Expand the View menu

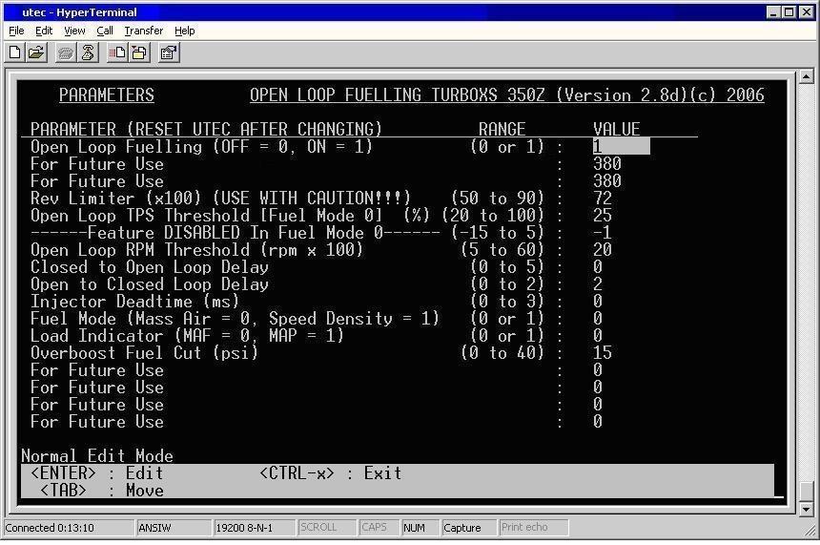(74, 31)
